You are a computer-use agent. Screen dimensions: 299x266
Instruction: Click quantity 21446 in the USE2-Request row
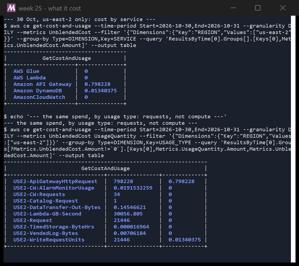pos(122,220)
